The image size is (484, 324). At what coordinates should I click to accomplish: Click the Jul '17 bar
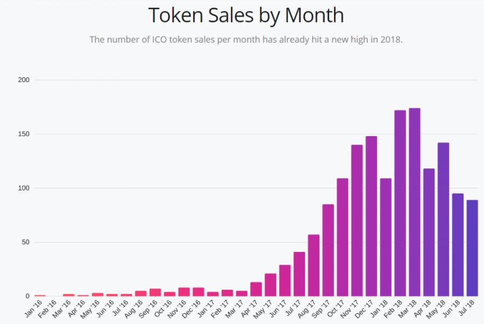click(x=300, y=274)
